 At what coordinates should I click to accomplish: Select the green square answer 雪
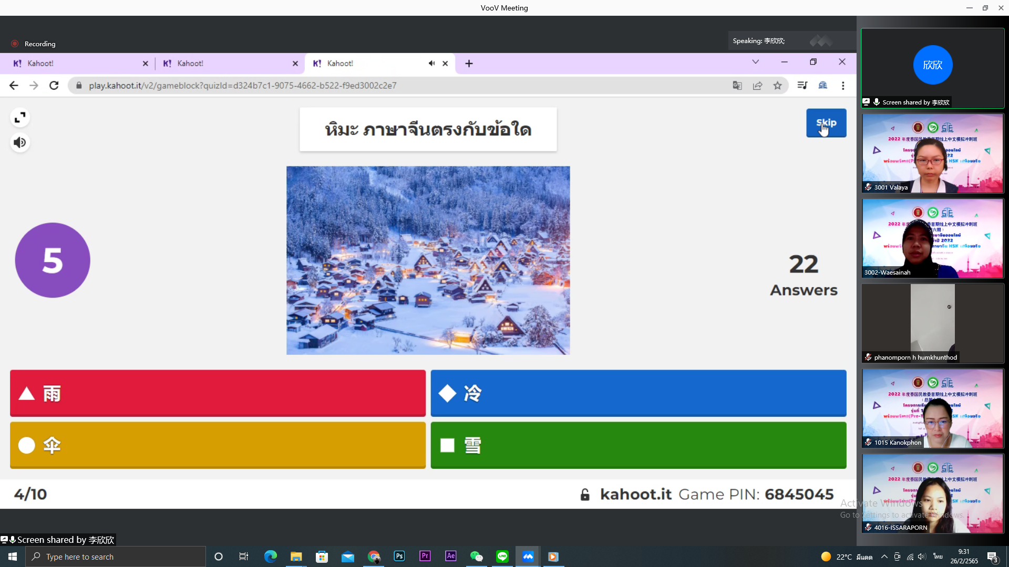click(x=639, y=445)
